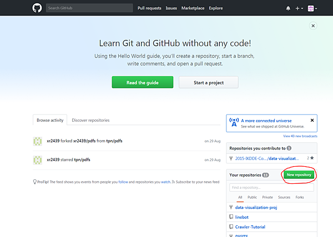Close the GitHub Universe broadcast
This screenshot has height=237, width=333.
point(312,120)
